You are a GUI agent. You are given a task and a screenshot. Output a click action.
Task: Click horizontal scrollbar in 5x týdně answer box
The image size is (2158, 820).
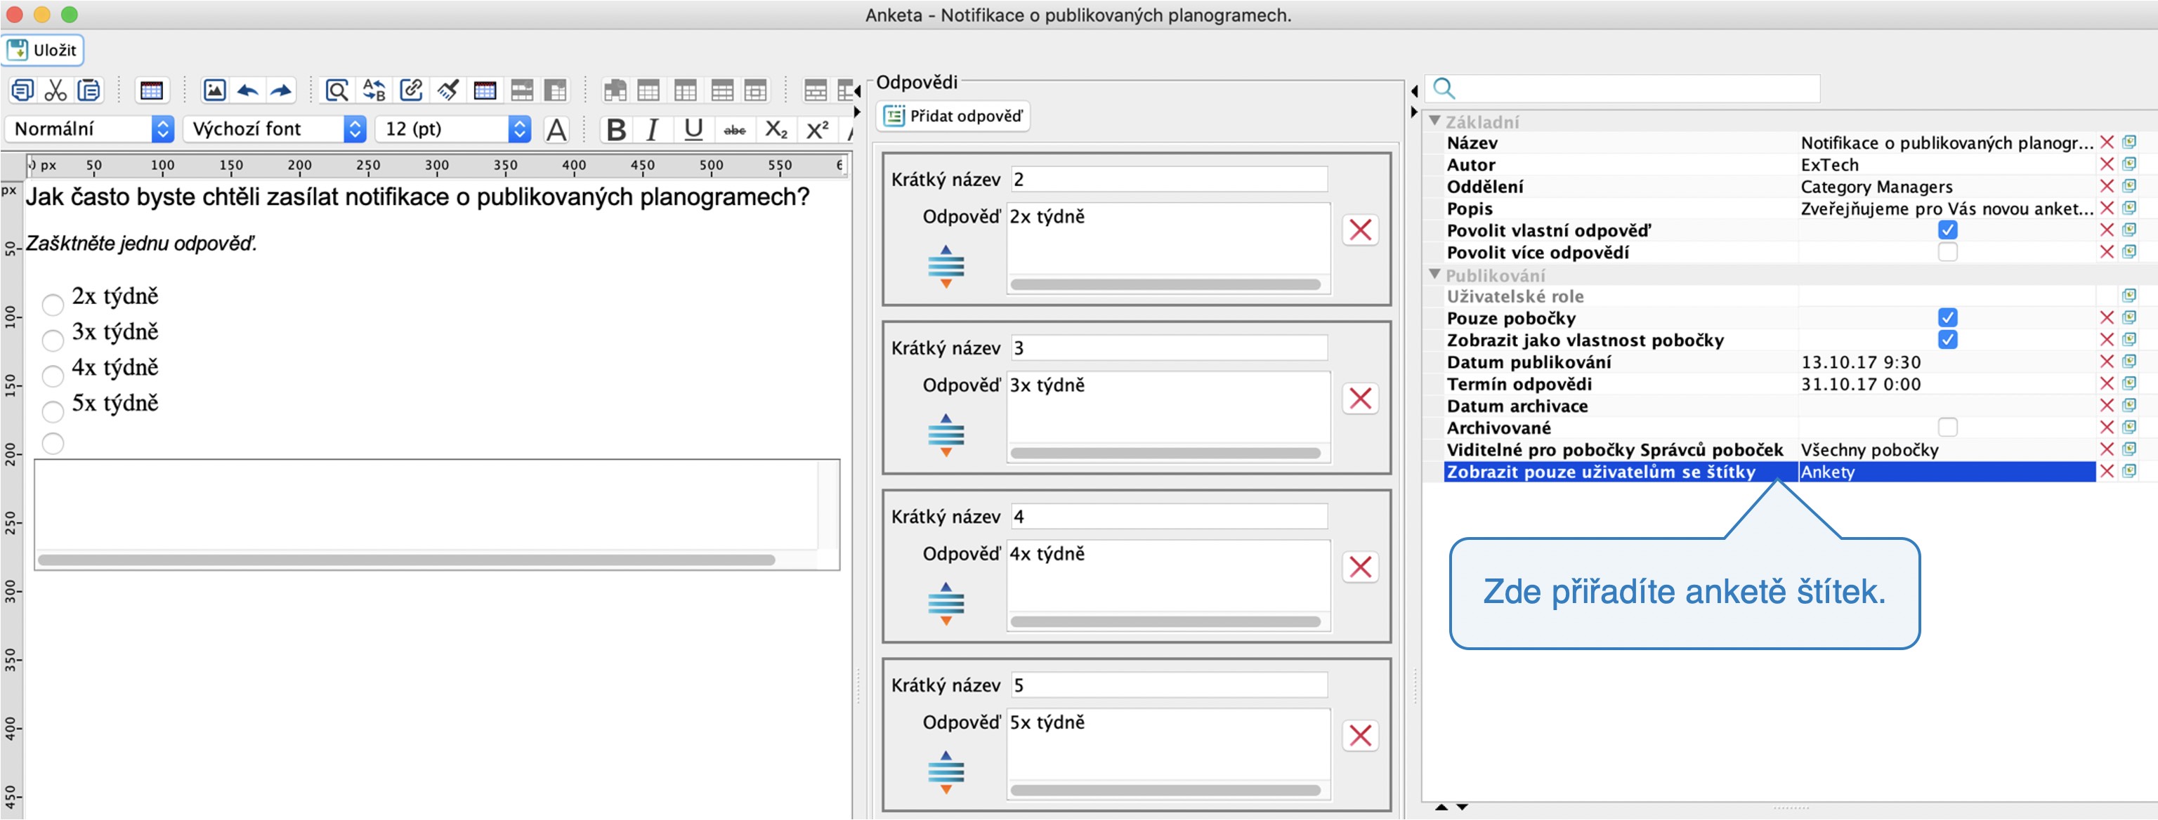[x=1165, y=791]
